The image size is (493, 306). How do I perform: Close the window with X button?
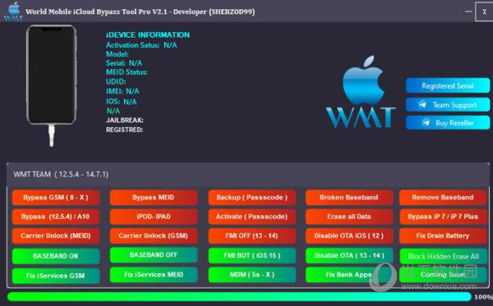[484, 11]
